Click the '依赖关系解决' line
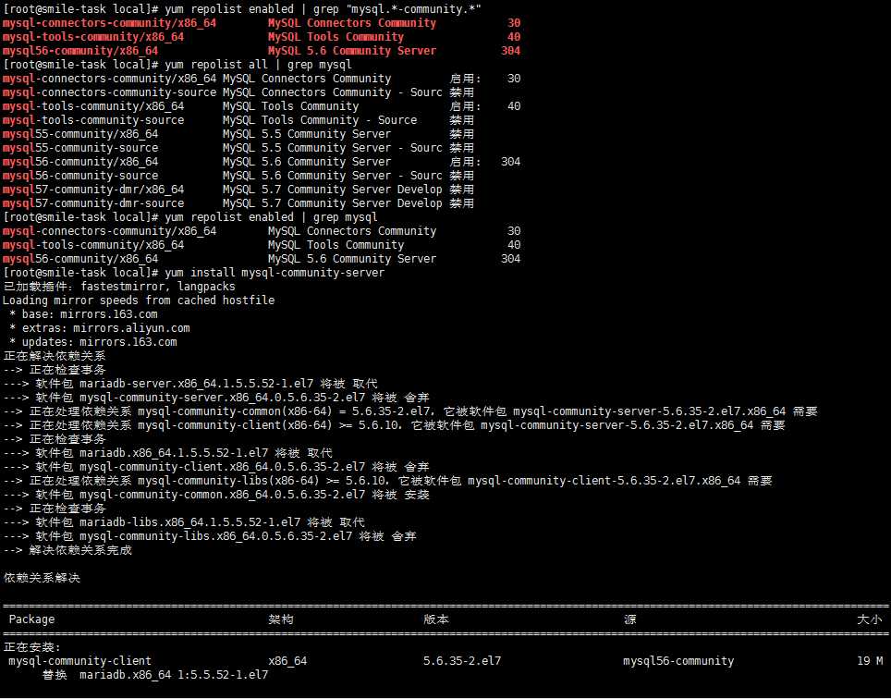The image size is (891, 699). (42, 578)
